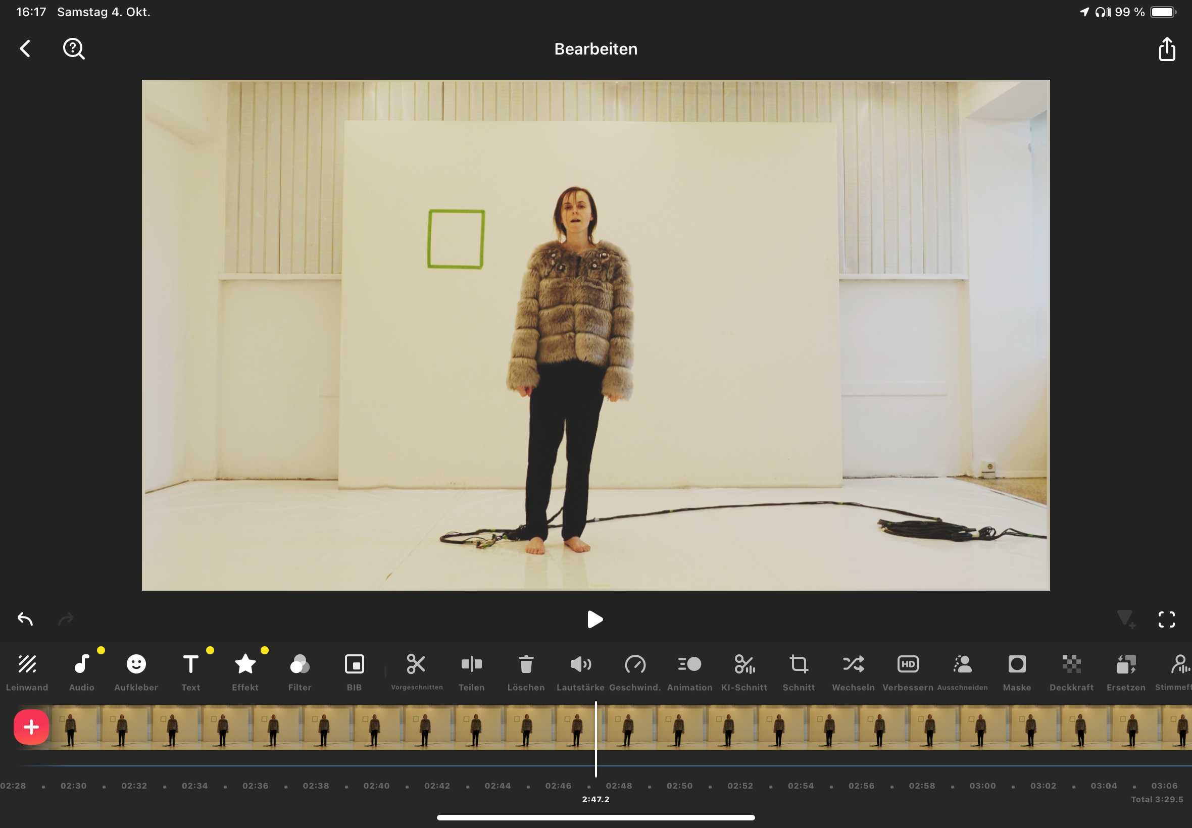Open the Aufkleber sticker tool

click(x=136, y=672)
